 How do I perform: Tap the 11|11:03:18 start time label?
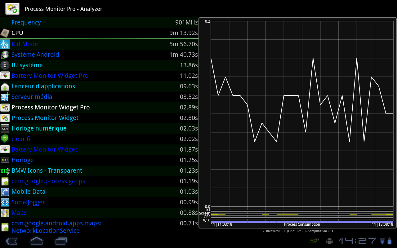pos(222,224)
